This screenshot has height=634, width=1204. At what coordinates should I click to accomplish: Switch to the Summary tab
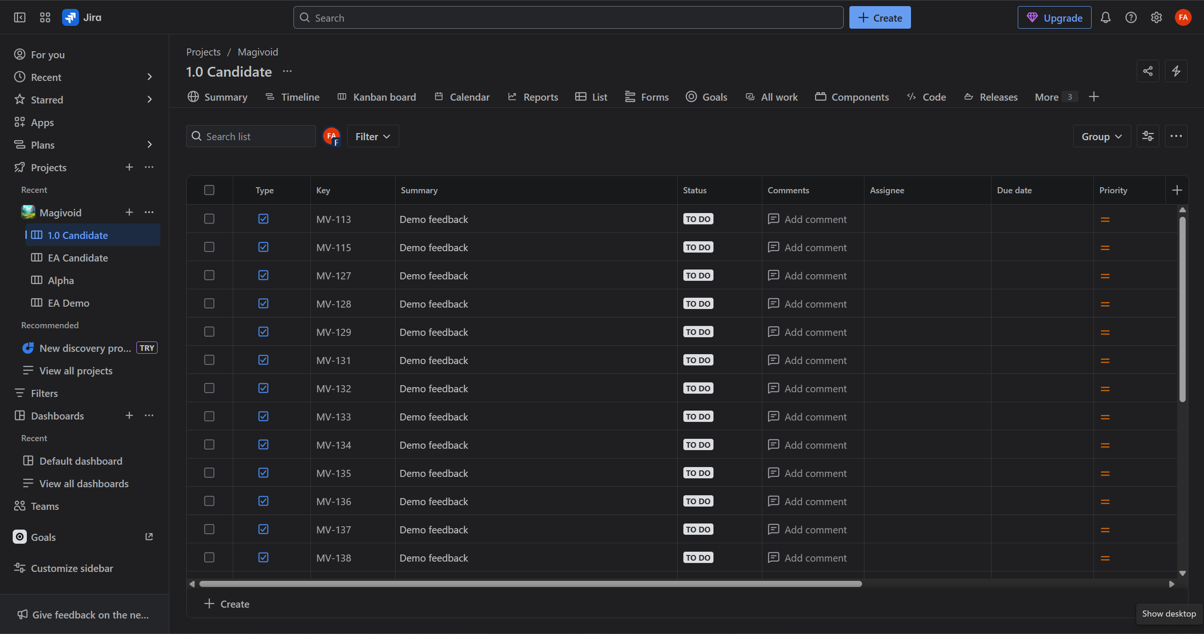pyautogui.click(x=218, y=97)
